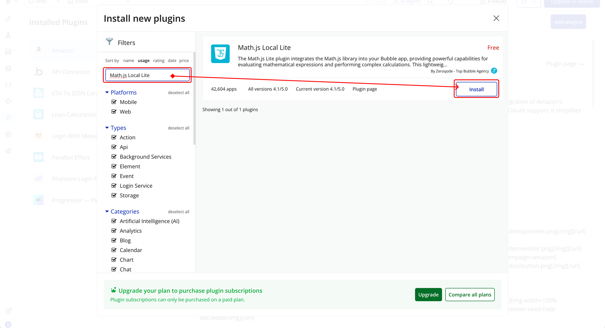Uncheck the Chart category checkbox

[x=114, y=260]
